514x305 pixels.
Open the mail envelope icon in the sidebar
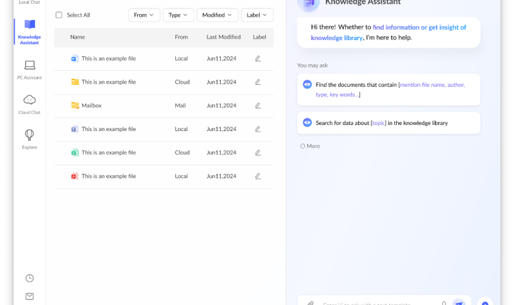[29, 296]
